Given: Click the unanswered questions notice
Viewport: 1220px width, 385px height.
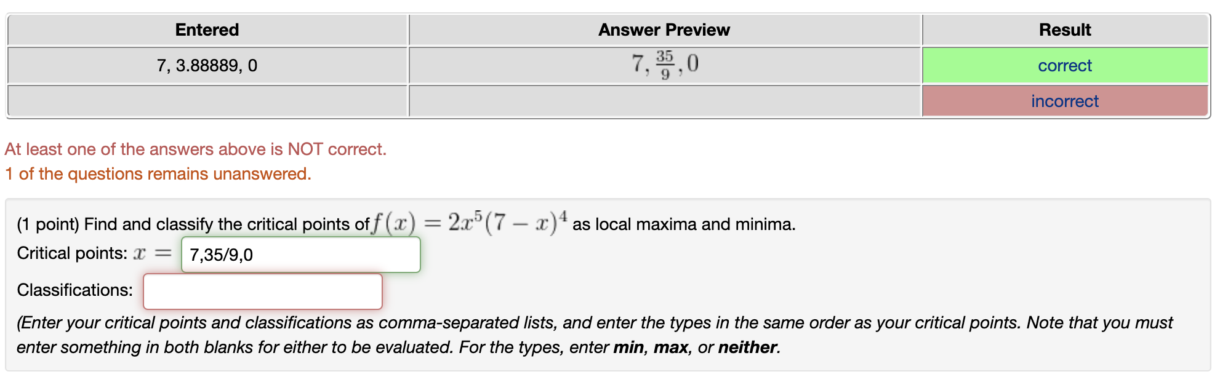Looking at the screenshot, I should 158,174.
